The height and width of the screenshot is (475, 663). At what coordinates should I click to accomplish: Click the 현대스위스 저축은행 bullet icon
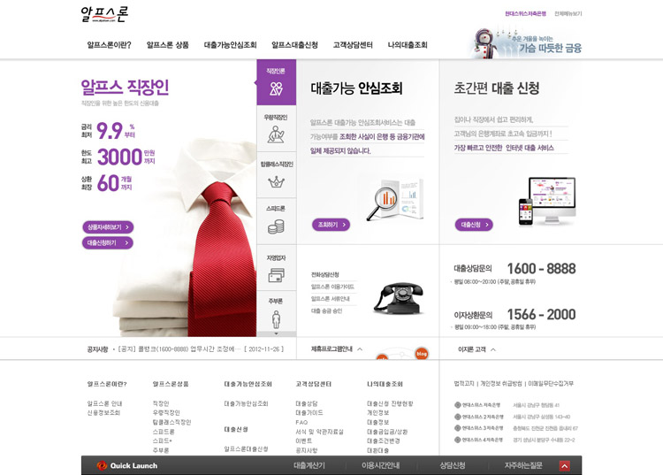tap(458, 405)
